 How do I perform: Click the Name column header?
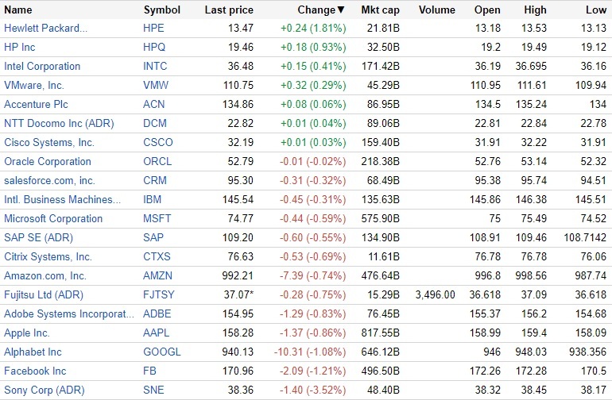point(18,10)
